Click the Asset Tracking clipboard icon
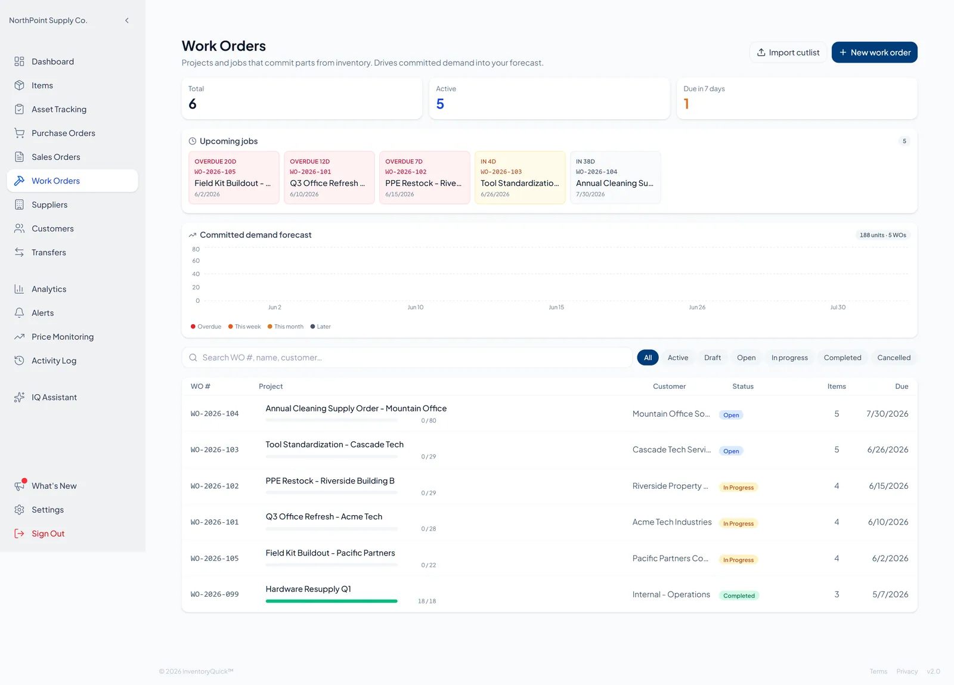 (19, 109)
